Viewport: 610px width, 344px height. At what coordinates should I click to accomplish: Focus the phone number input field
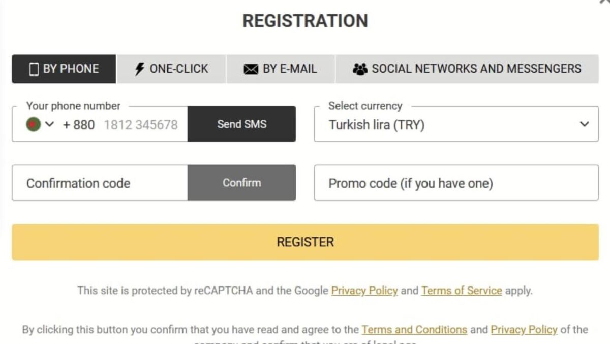click(x=141, y=125)
